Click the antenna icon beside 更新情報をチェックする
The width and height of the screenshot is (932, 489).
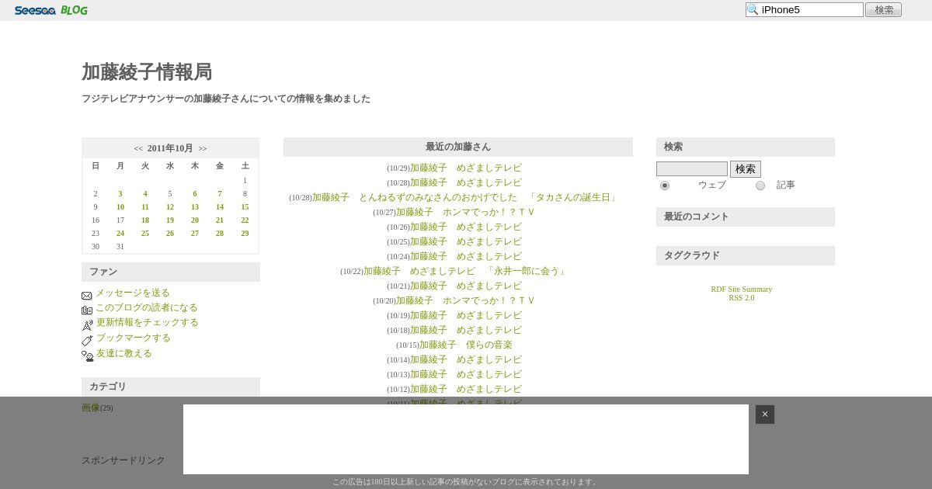pos(87,325)
